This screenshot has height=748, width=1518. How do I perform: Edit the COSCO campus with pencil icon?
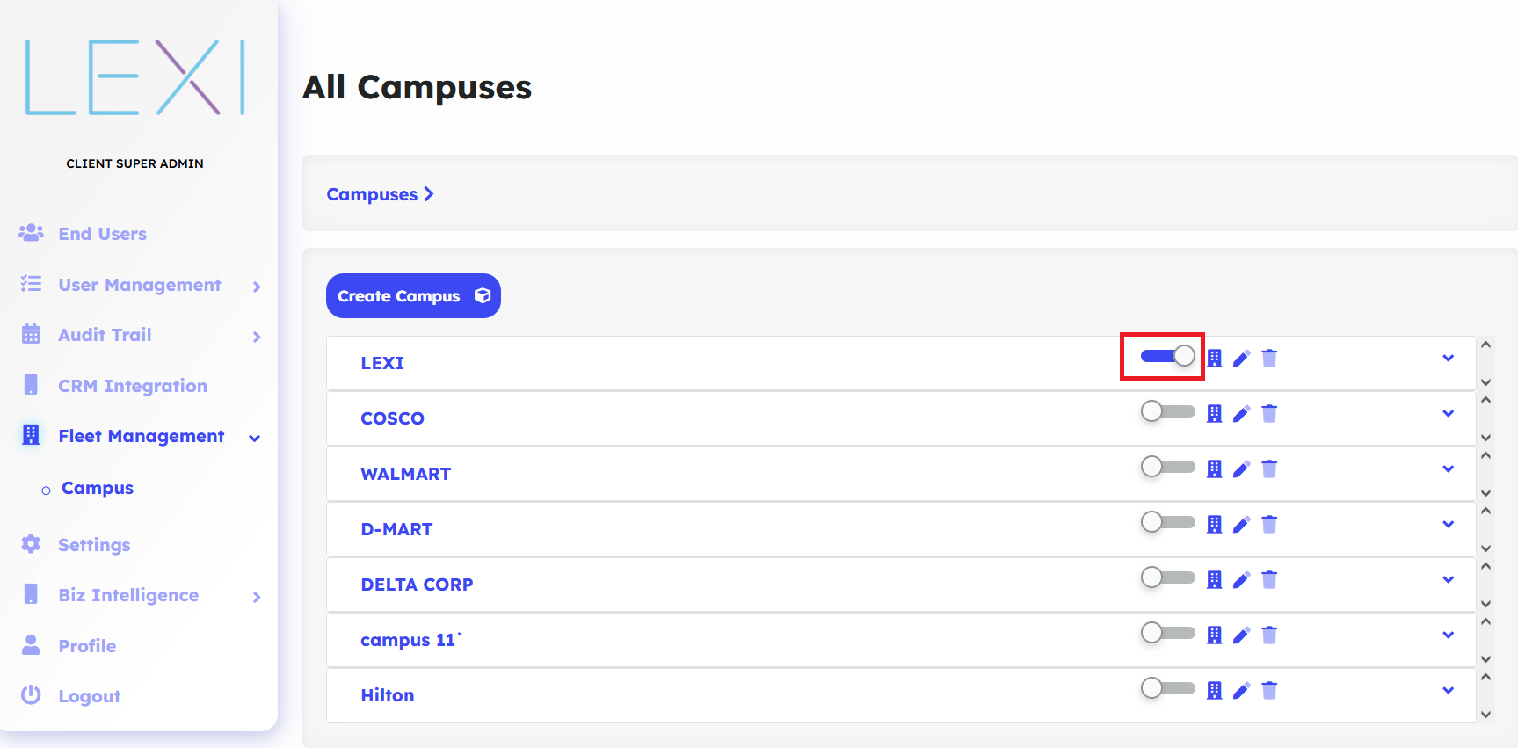(x=1241, y=414)
